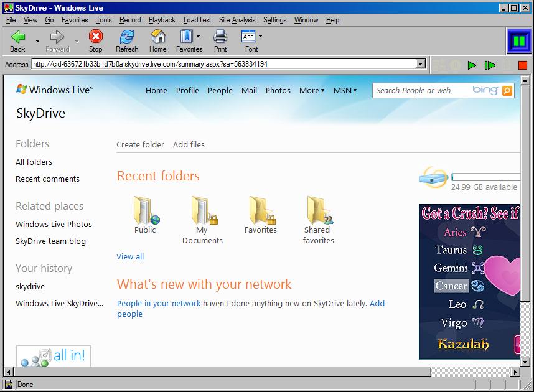Click the Add people link
Screen dimensions: 534x392
pos(377,304)
